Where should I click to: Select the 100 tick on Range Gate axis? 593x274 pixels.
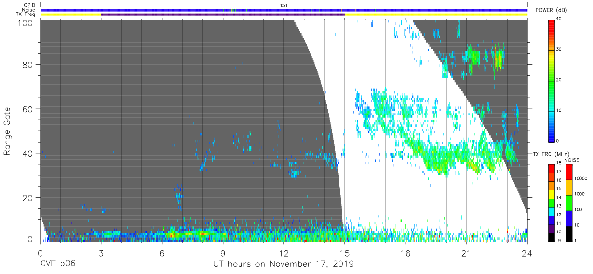[x=26, y=23]
